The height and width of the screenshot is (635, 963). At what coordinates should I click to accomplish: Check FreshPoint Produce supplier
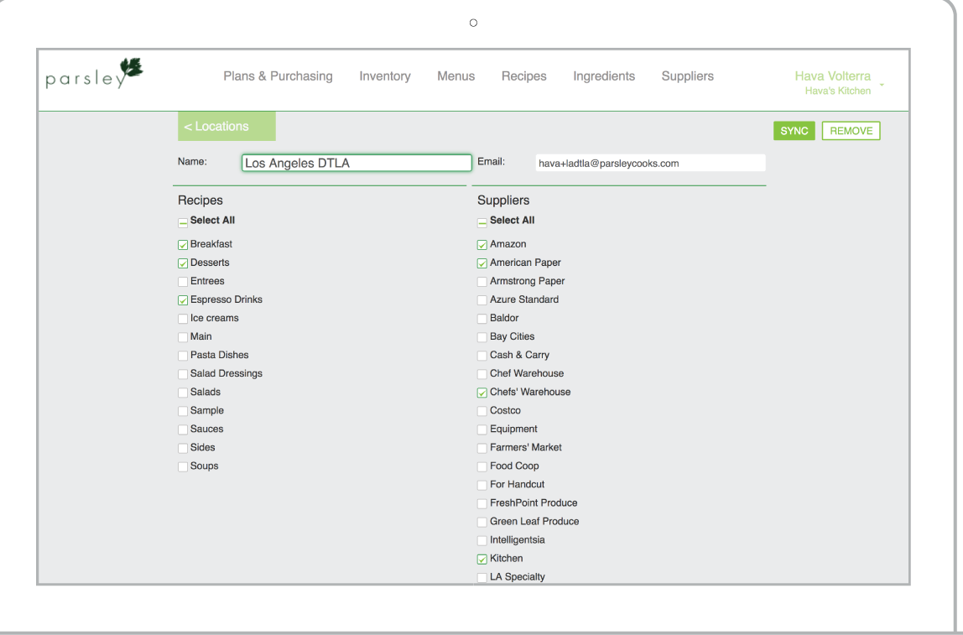pos(482,503)
